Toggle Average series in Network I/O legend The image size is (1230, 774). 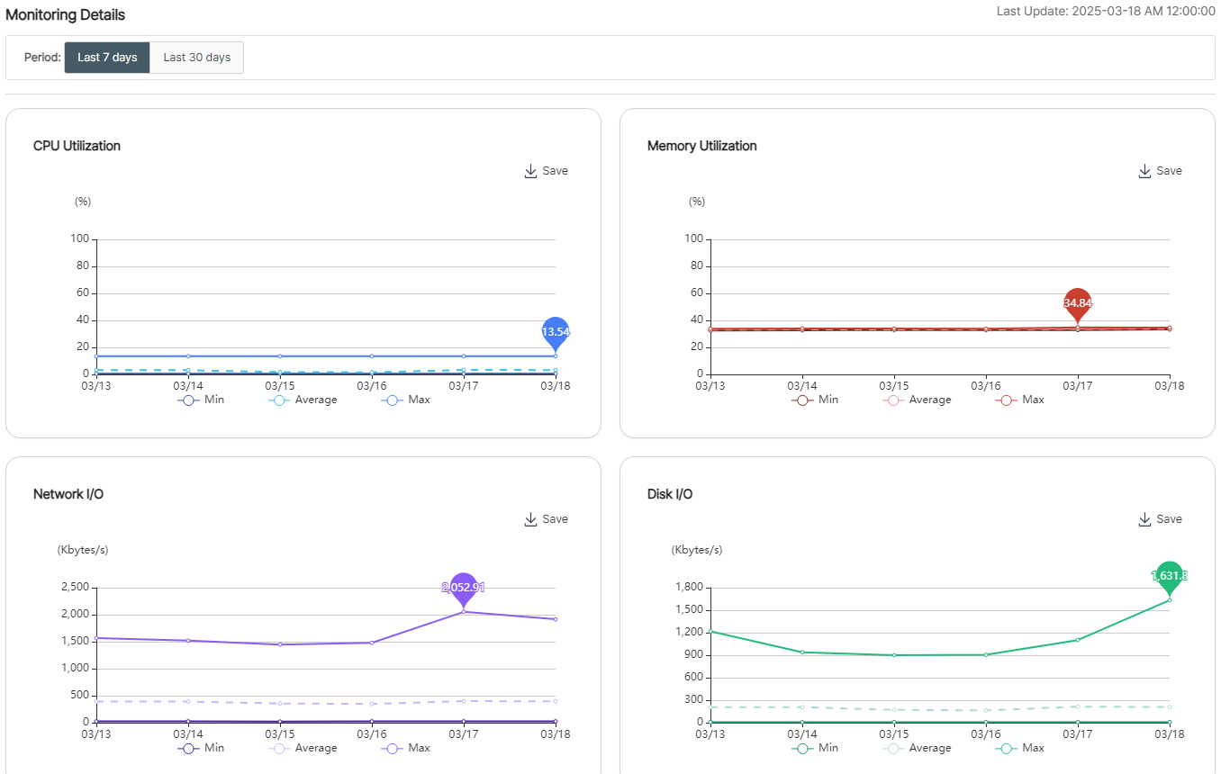coord(303,748)
